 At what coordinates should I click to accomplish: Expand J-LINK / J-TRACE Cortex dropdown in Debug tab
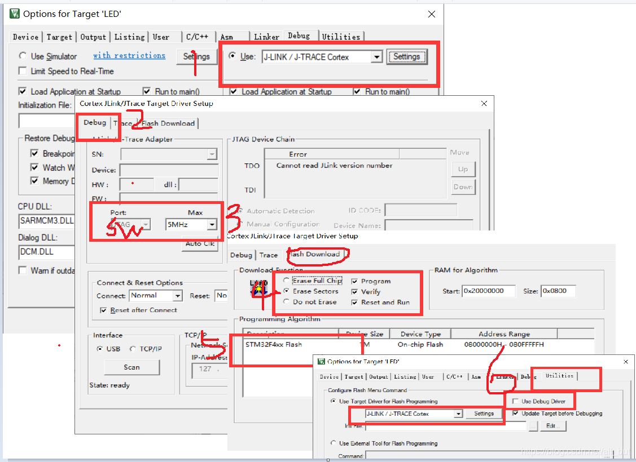[377, 57]
